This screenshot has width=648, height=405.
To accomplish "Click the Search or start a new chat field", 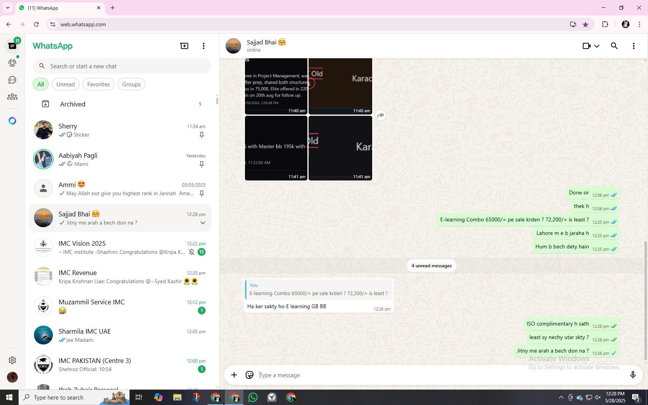I will click(122, 66).
